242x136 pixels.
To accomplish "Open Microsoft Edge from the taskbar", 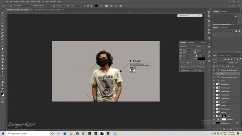I will pos(65,133).
